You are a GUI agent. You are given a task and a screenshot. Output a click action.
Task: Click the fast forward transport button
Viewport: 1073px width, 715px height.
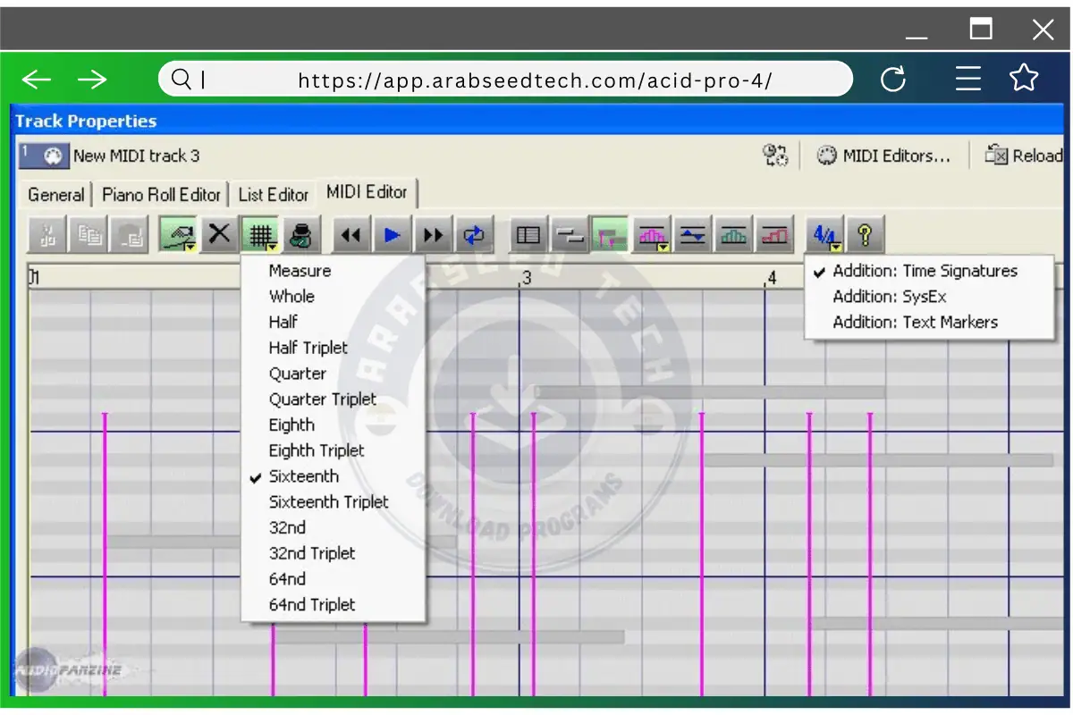coord(433,236)
